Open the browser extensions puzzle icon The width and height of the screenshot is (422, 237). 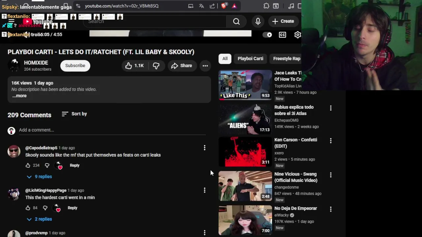pos(266,6)
